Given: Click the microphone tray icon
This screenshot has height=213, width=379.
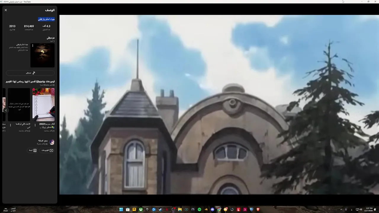Looking at the screenshot, I should click(x=346, y=209).
